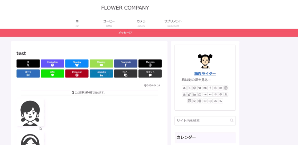Image resolution: width=298 pixels, height=145 pixels.
Task: Click the 筋肉ライダー profile link
Action: pos(205,74)
